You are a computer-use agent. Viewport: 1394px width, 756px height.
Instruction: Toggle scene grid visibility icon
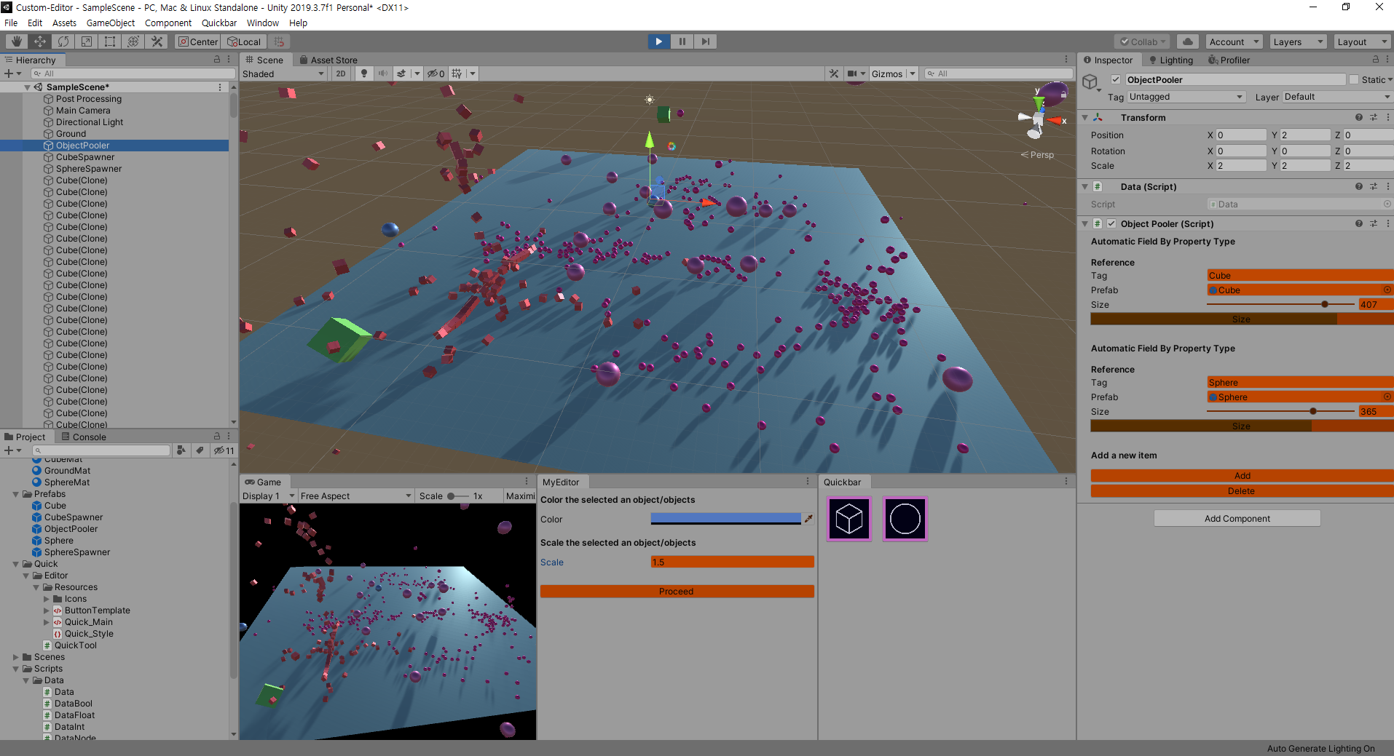coord(457,73)
